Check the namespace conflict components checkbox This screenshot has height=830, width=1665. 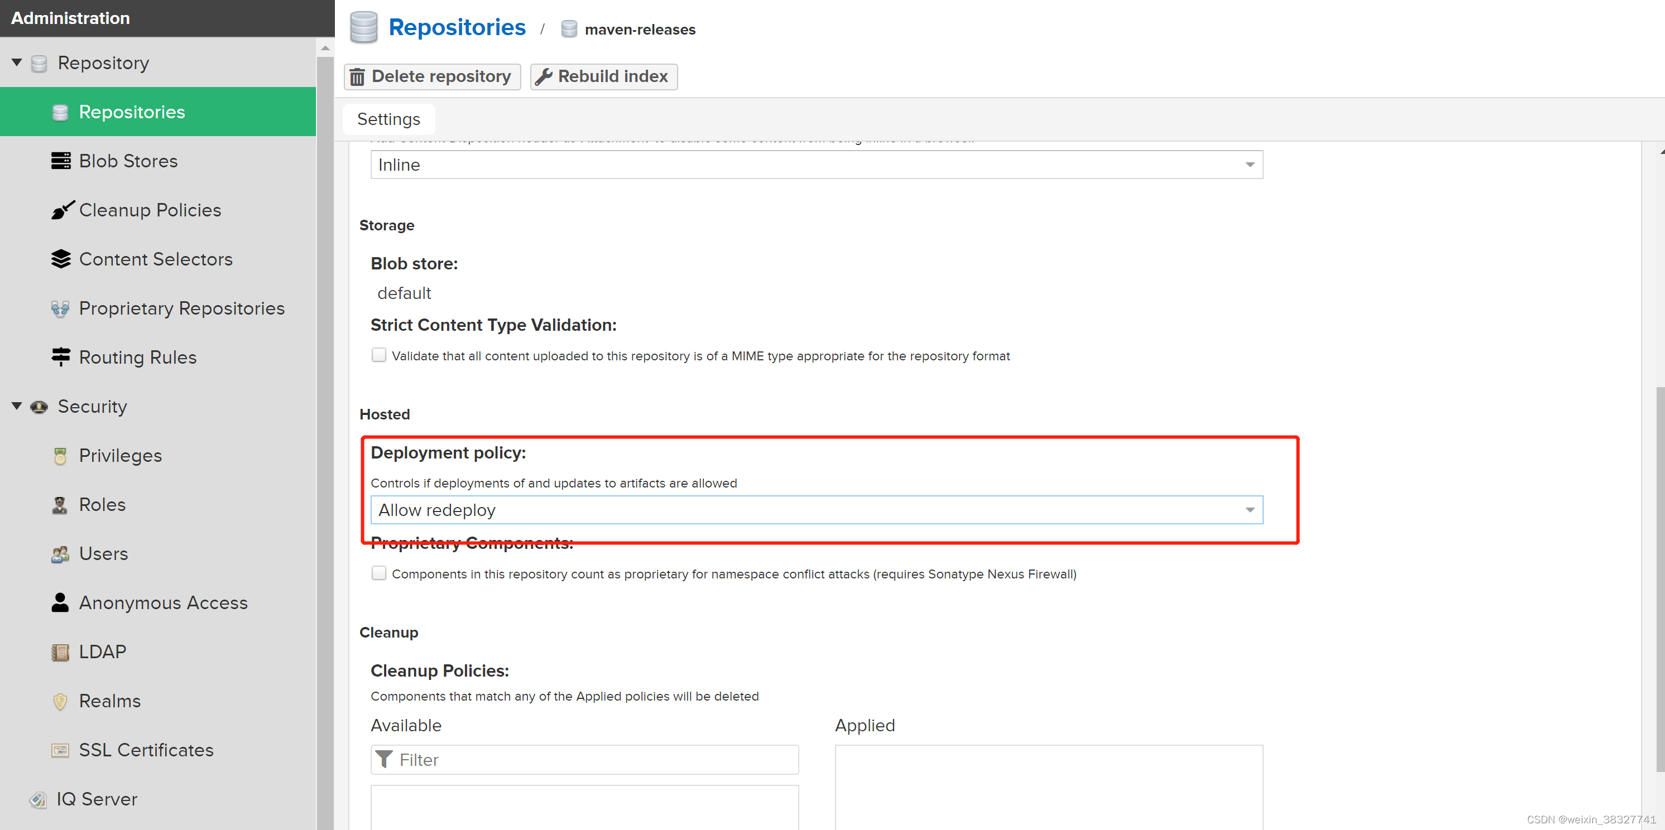click(378, 573)
